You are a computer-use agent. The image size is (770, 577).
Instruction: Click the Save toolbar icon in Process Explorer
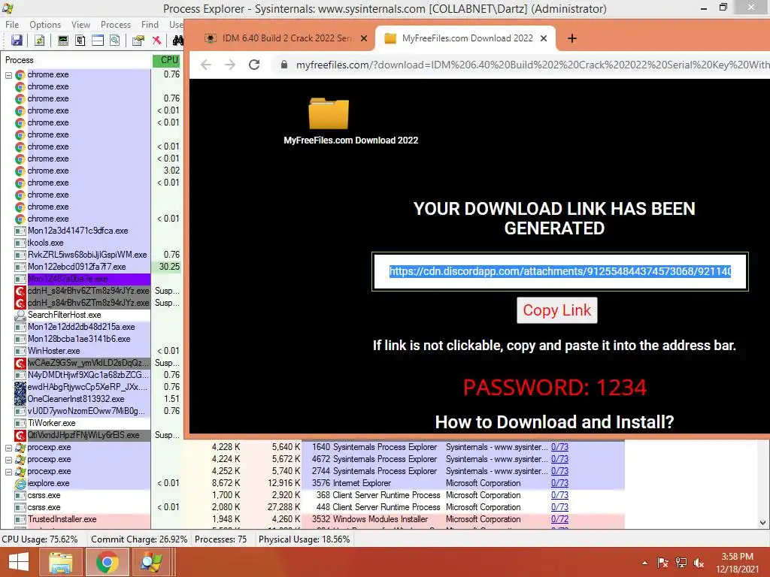(x=17, y=41)
